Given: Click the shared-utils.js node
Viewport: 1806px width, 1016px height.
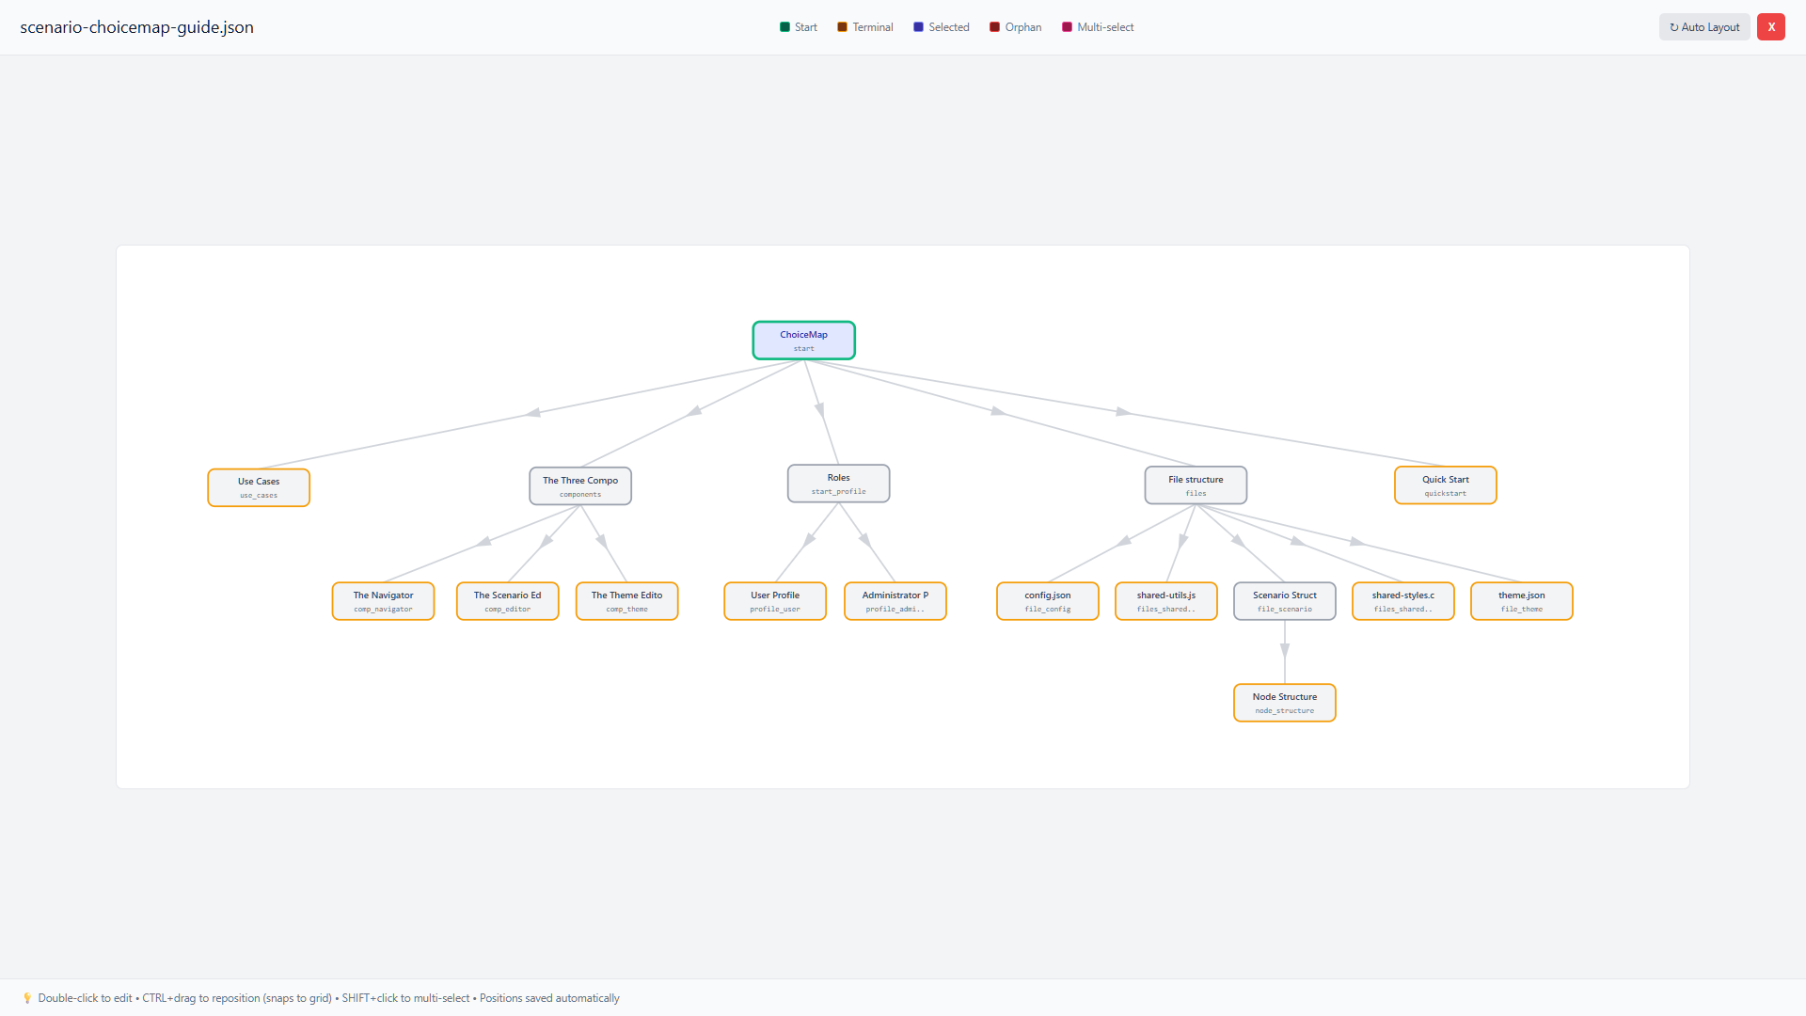Looking at the screenshot, I should pyautogui.click(x=1165, y=601).
